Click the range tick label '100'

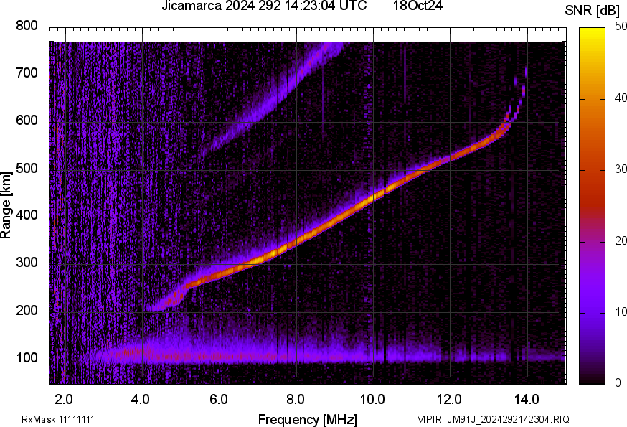[x=27, y=357]
